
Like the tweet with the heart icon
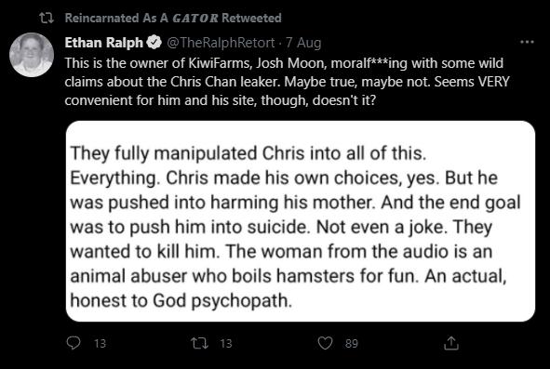click(325, 343)
